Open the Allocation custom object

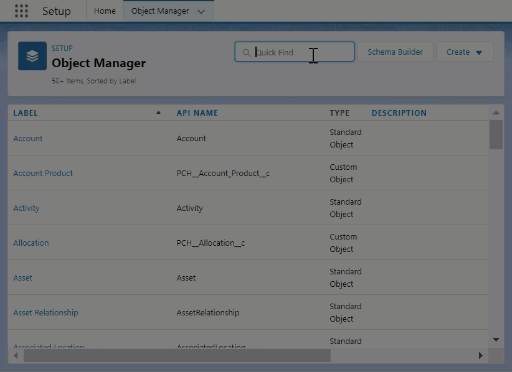click(31, 243)
